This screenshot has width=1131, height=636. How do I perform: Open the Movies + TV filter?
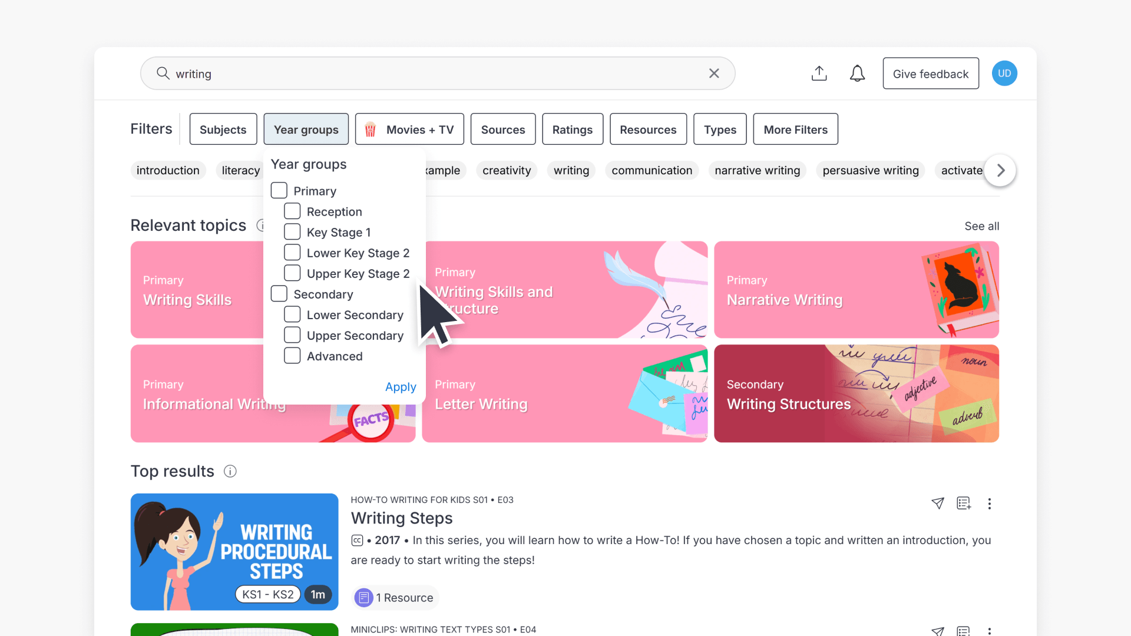coord(409,129)
